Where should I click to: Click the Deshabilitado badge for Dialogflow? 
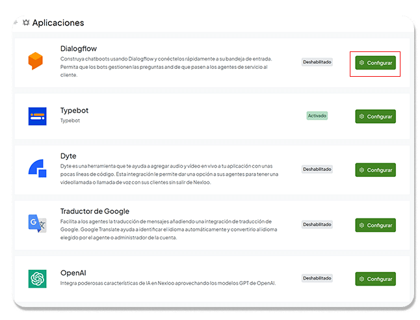click(x=317, y=62)
